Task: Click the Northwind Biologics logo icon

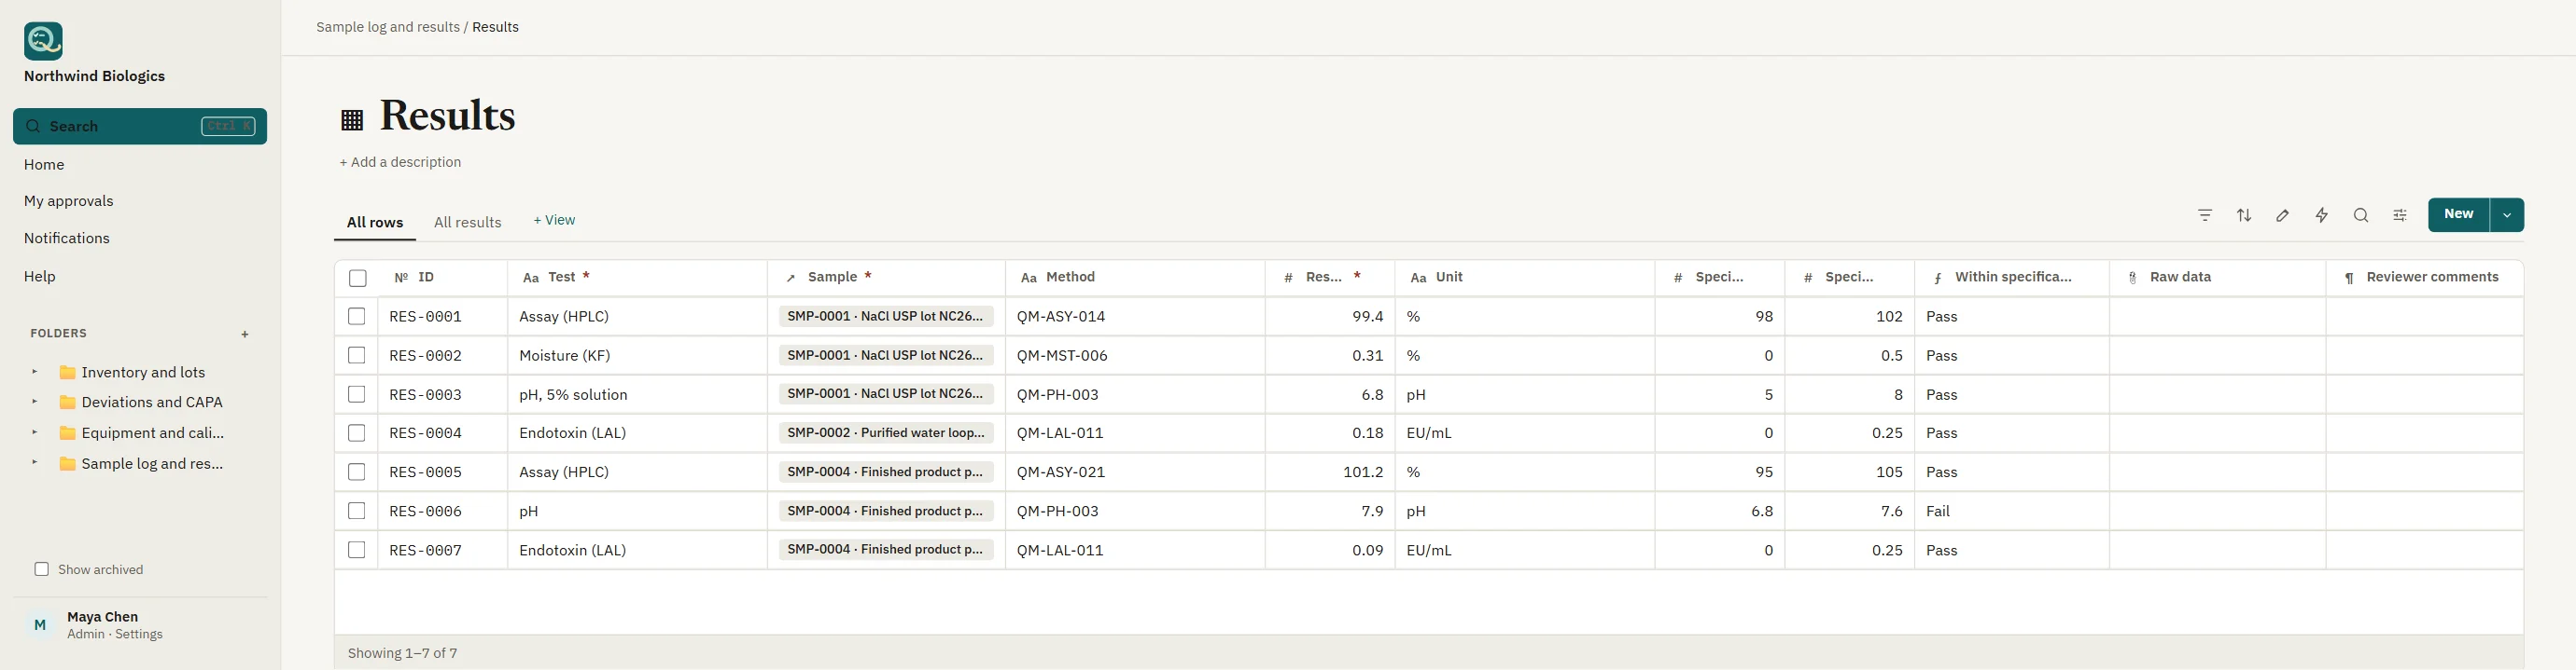Action: coord(43,41)
